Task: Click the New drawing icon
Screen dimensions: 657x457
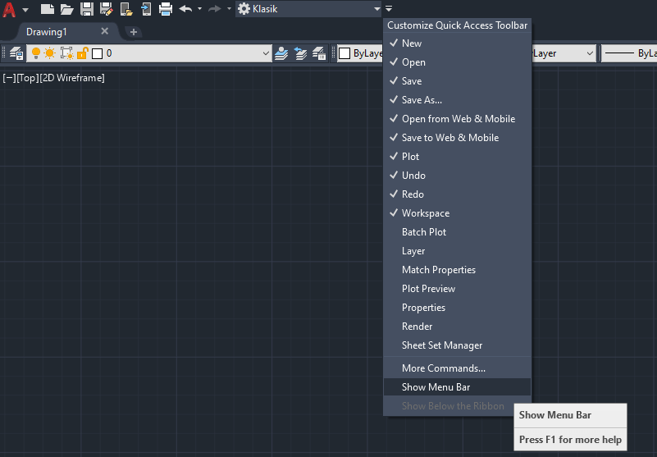Action: click(x=48, y=9)
